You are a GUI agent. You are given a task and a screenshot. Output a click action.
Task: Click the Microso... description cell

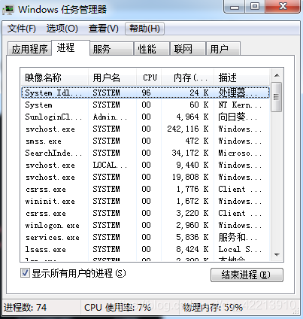240,153
